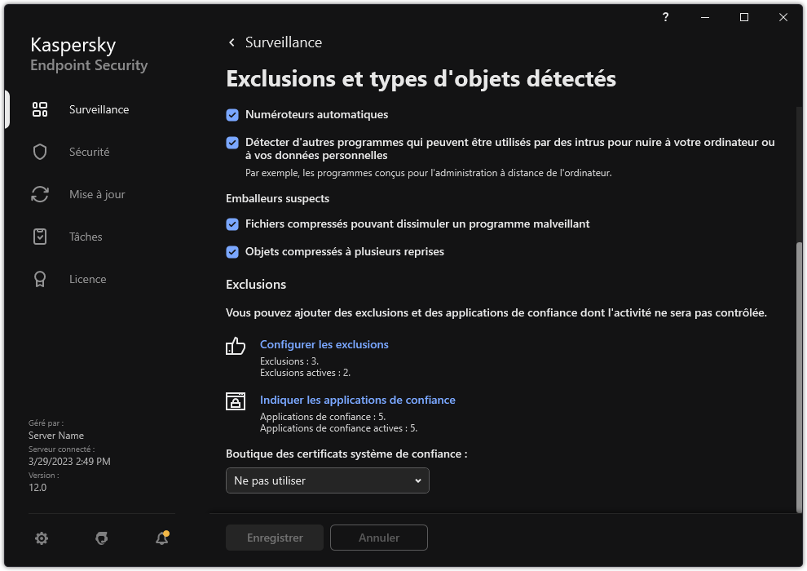Uncheck détection d'autres programmes utilisés par des intrus
807x571 pixels.
coord(232,142)
